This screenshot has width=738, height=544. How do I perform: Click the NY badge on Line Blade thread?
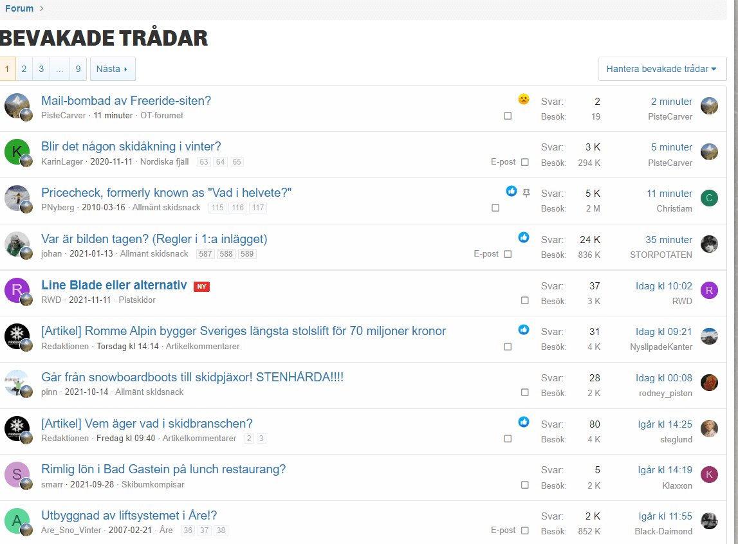(202, 287)
